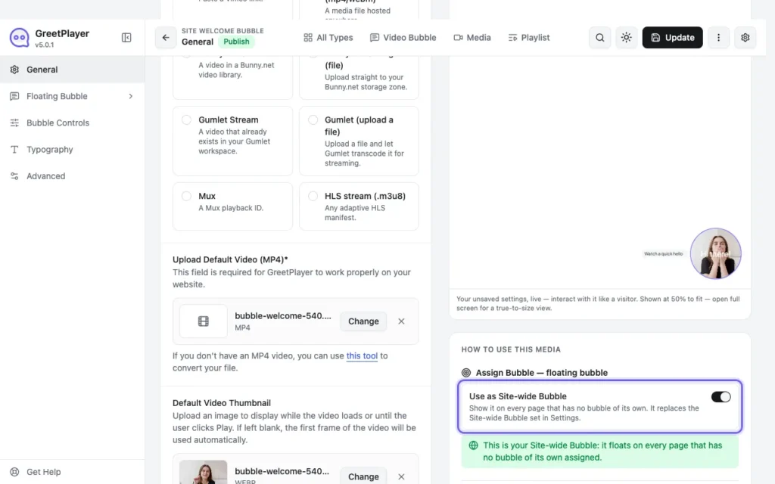Click the globe icon in green notice

pos(474,445)
